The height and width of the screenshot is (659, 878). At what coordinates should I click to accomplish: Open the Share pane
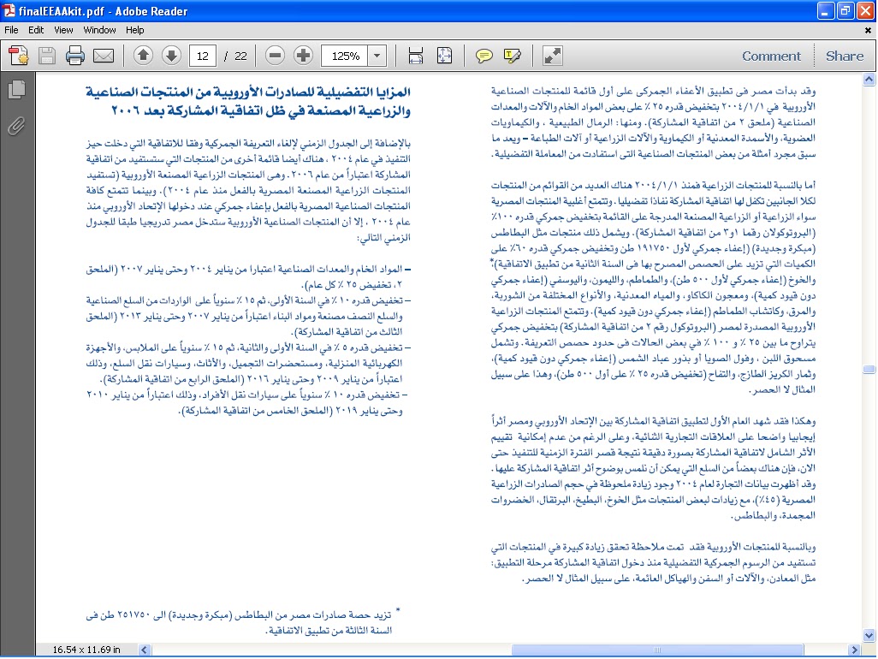tap(845, 56)
